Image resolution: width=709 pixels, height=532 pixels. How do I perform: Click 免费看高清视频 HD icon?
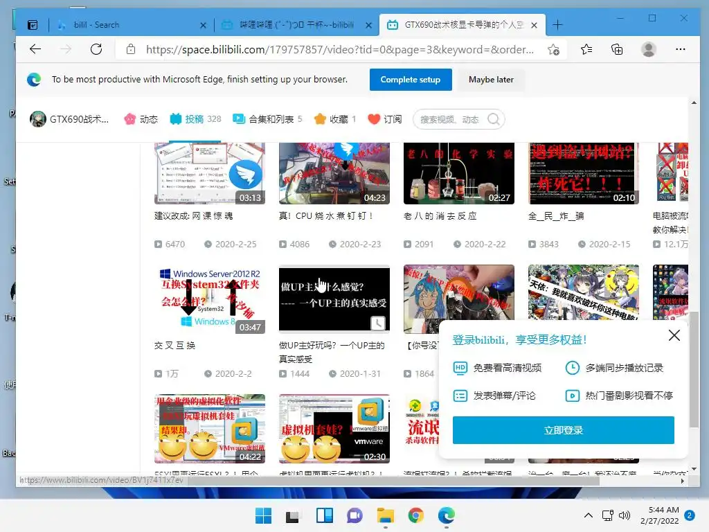tap(460, 368)
